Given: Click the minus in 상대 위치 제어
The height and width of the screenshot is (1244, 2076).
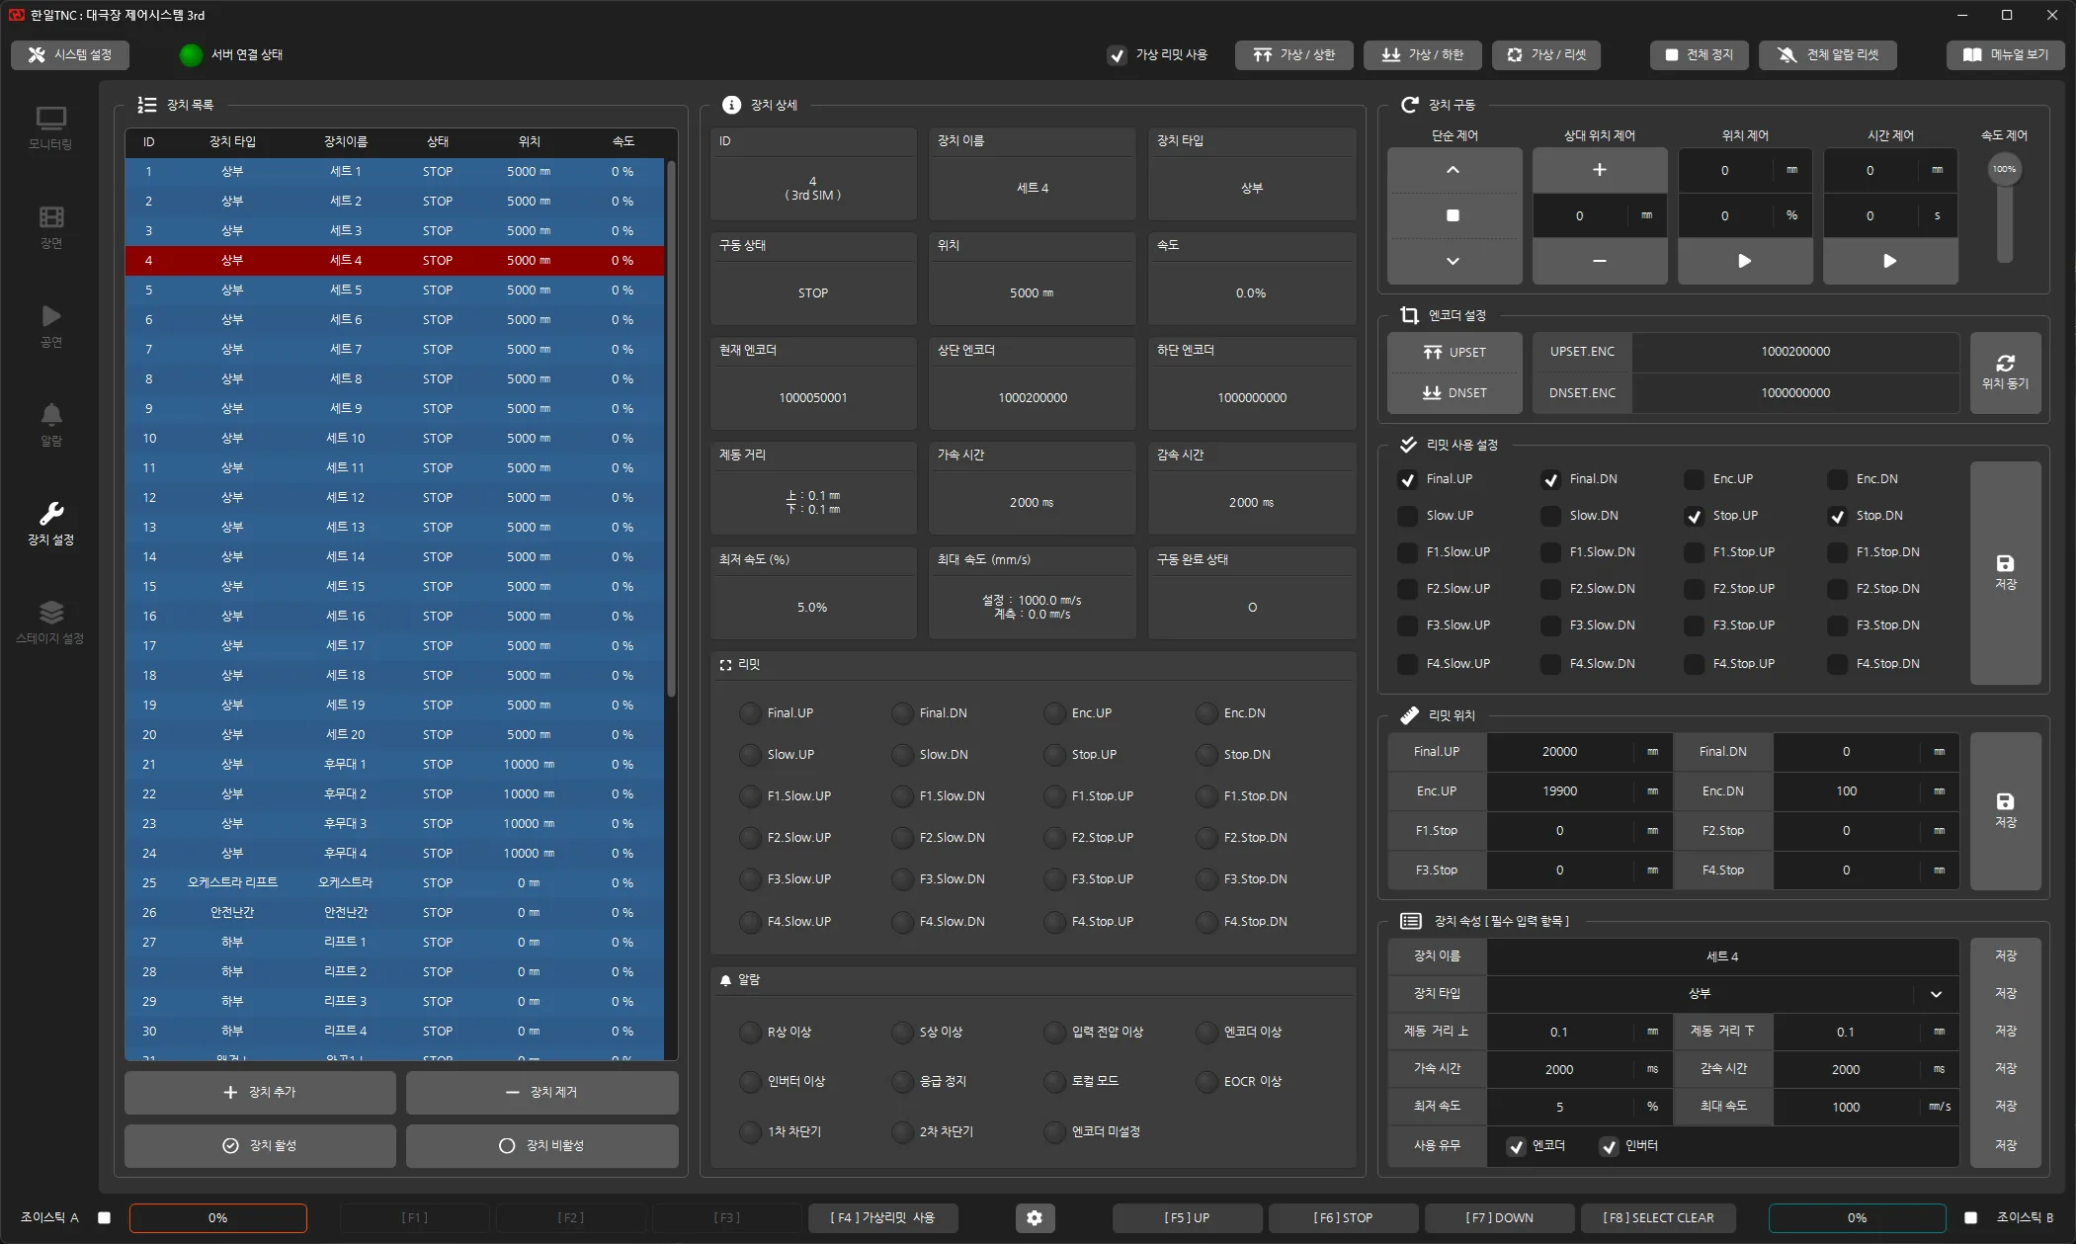Looking at the screenshot, I should click(1599, 261).
